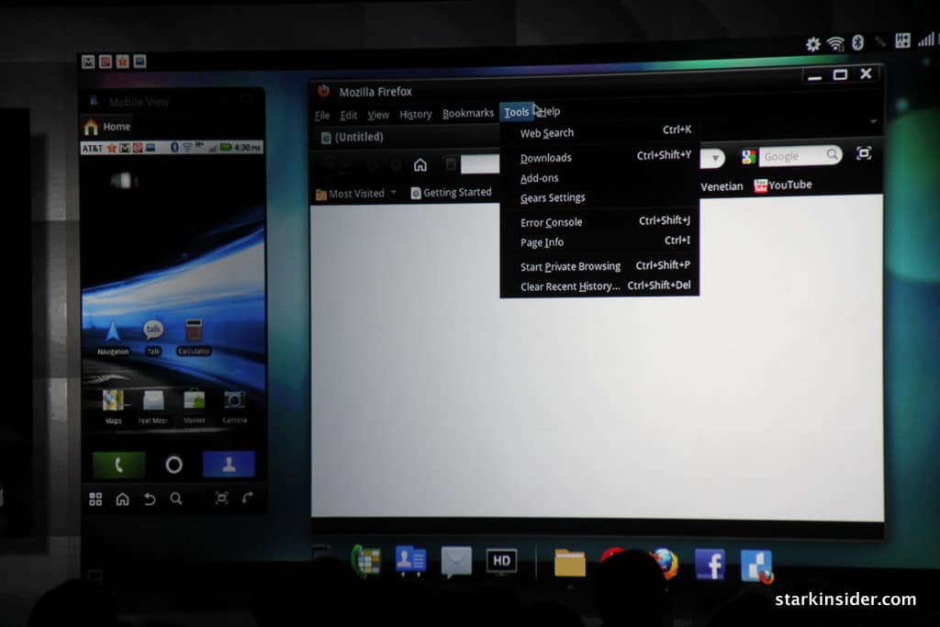Expand the address bar history dropdown arrow
Image resolution: width=940 pixels, height=627 pixels.
pos(714,158)
